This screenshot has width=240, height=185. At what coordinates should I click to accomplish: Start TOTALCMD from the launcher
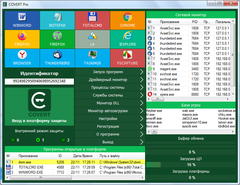[92, 20]
